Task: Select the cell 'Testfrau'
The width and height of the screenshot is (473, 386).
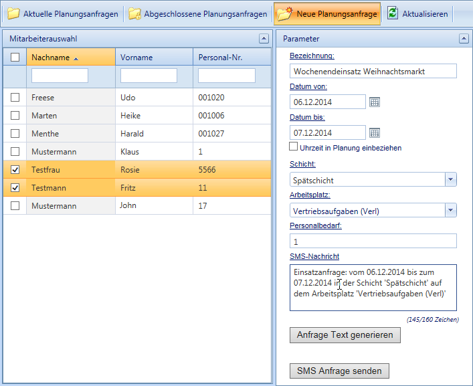Action: 71,169
